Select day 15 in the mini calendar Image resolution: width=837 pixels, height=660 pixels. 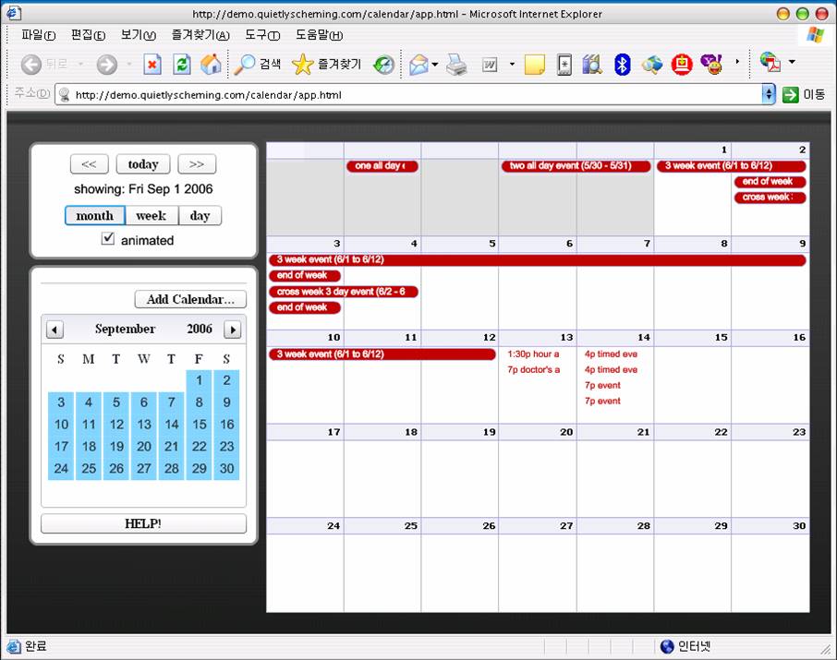point(200,425)
